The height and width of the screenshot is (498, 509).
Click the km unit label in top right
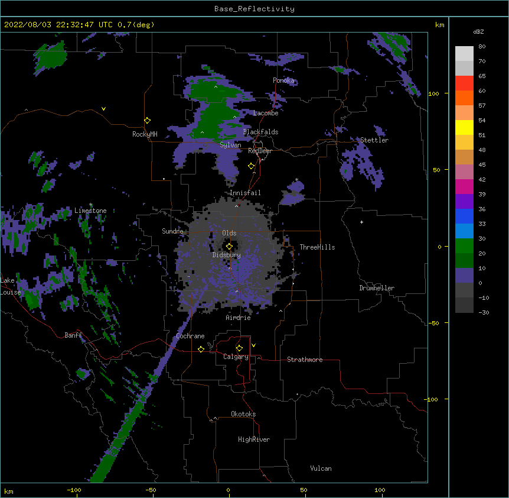[x=440, y=25]
